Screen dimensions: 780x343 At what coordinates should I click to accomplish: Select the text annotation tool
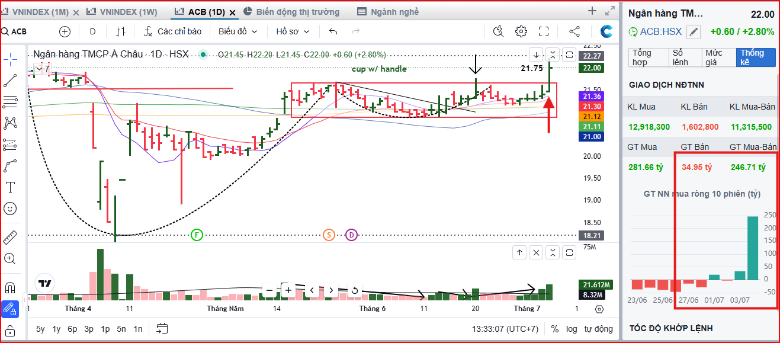[10, 187]
